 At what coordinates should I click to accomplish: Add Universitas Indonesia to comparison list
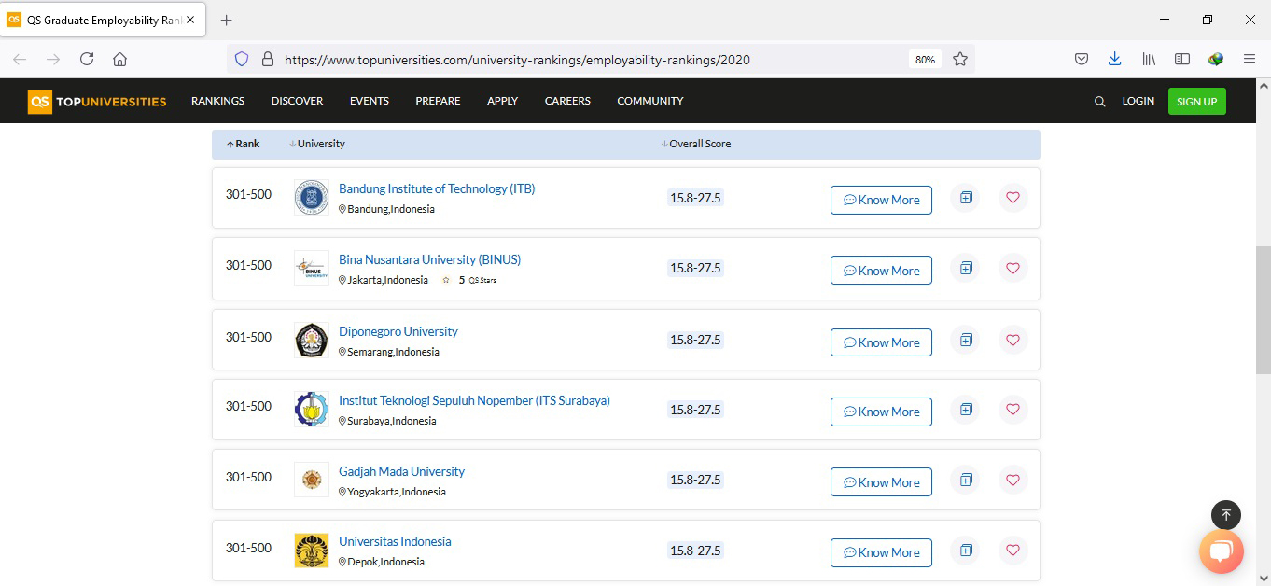(x=965, y=551)
